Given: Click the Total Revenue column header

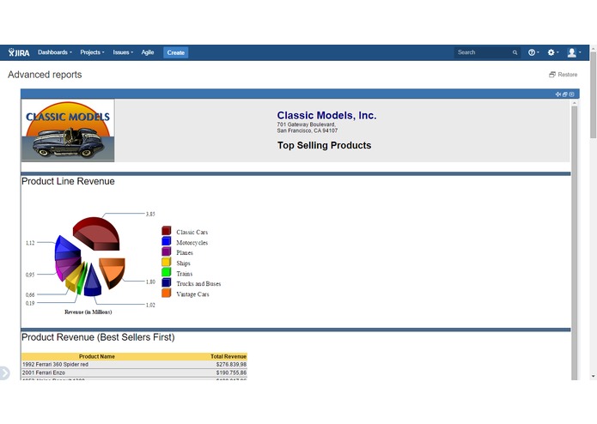Looking at the screenshot, I should point(228,357).
